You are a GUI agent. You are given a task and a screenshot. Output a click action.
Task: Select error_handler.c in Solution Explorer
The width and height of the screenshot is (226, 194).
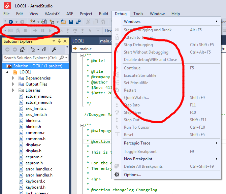pos(39,169)
